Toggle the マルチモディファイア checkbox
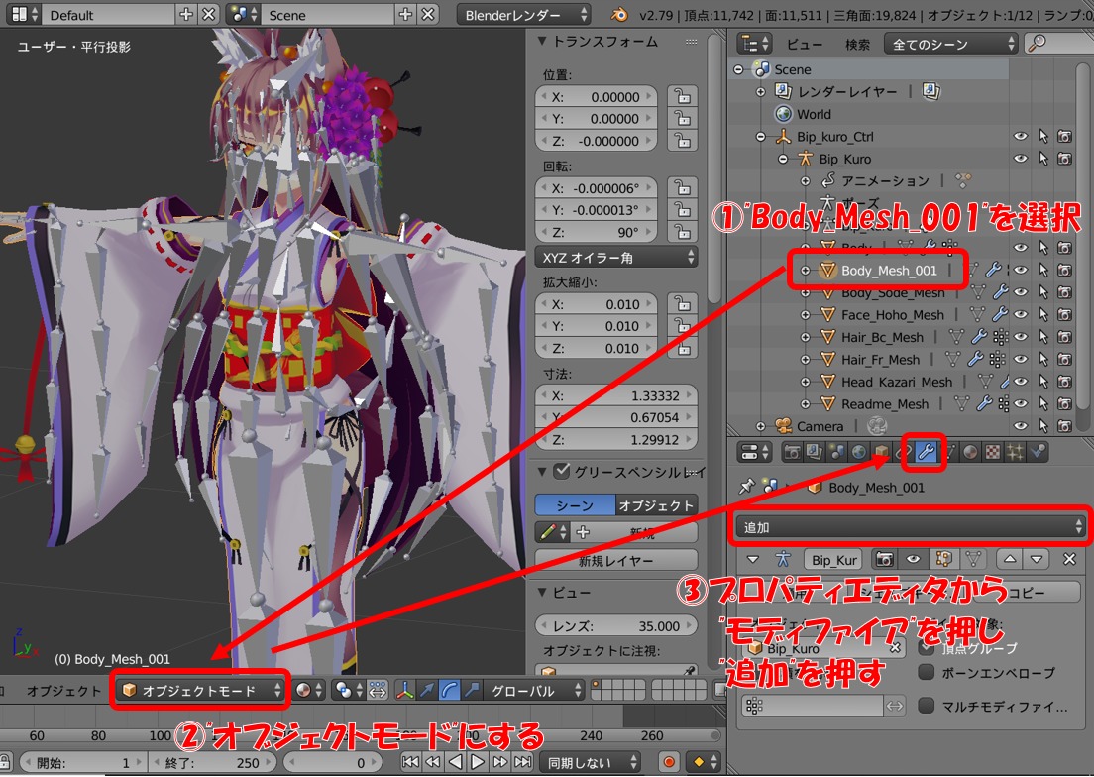The width and height of the screenshot is (1094, 777). click(927, 707)
